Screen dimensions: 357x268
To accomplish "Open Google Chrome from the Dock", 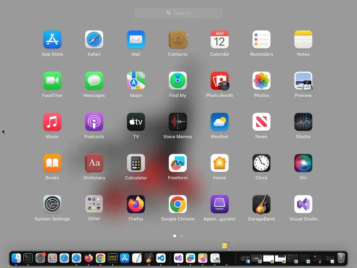I will 100,258.
